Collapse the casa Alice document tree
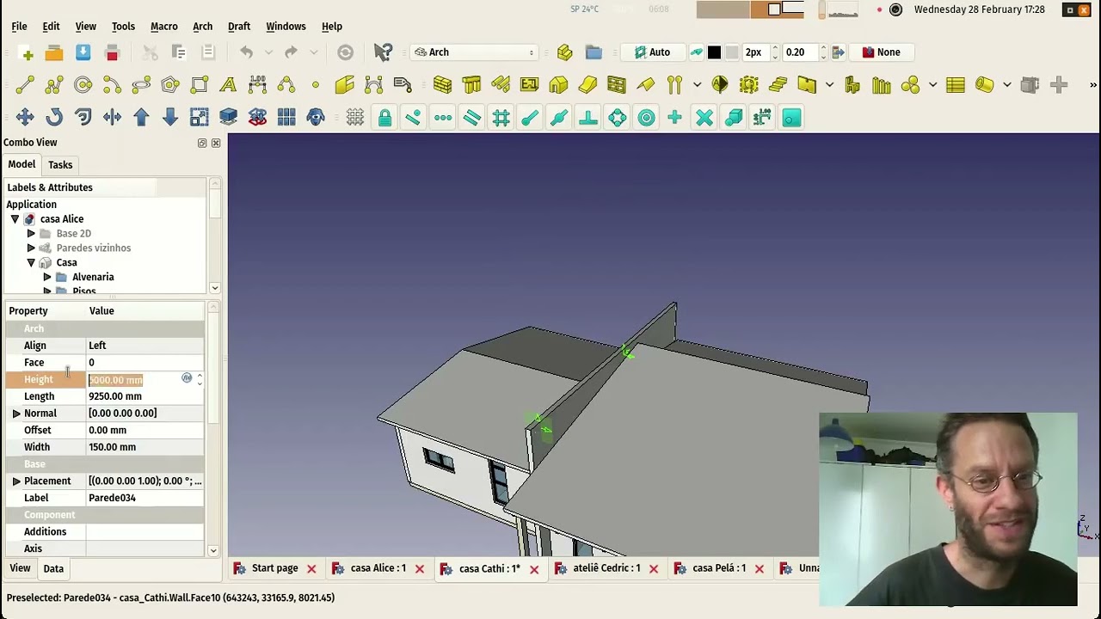 [x=15, y=219]
